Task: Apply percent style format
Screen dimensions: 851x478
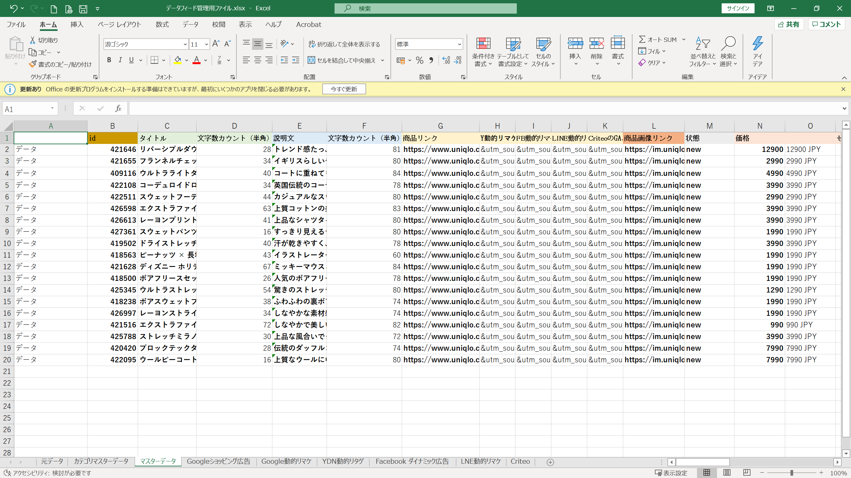Action: click(x=420, y=60)
